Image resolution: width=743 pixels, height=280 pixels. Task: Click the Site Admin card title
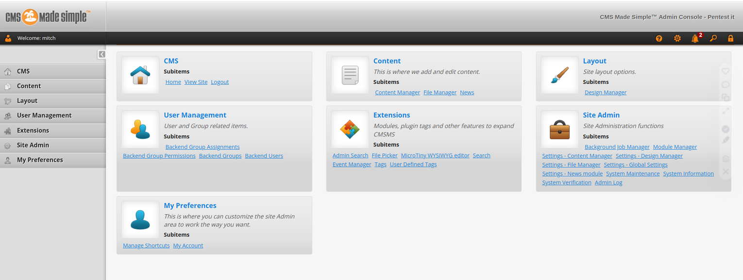click(601, 115)
